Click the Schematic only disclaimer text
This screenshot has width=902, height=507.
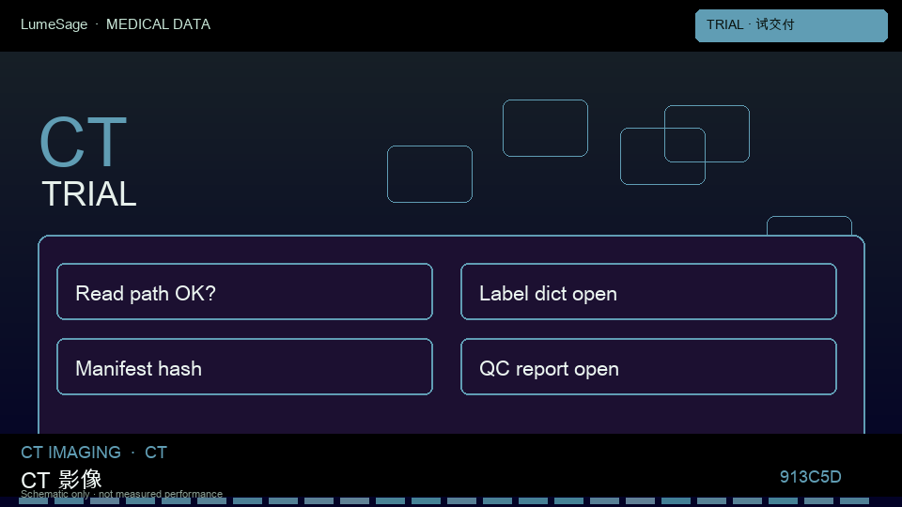[121, 494]
